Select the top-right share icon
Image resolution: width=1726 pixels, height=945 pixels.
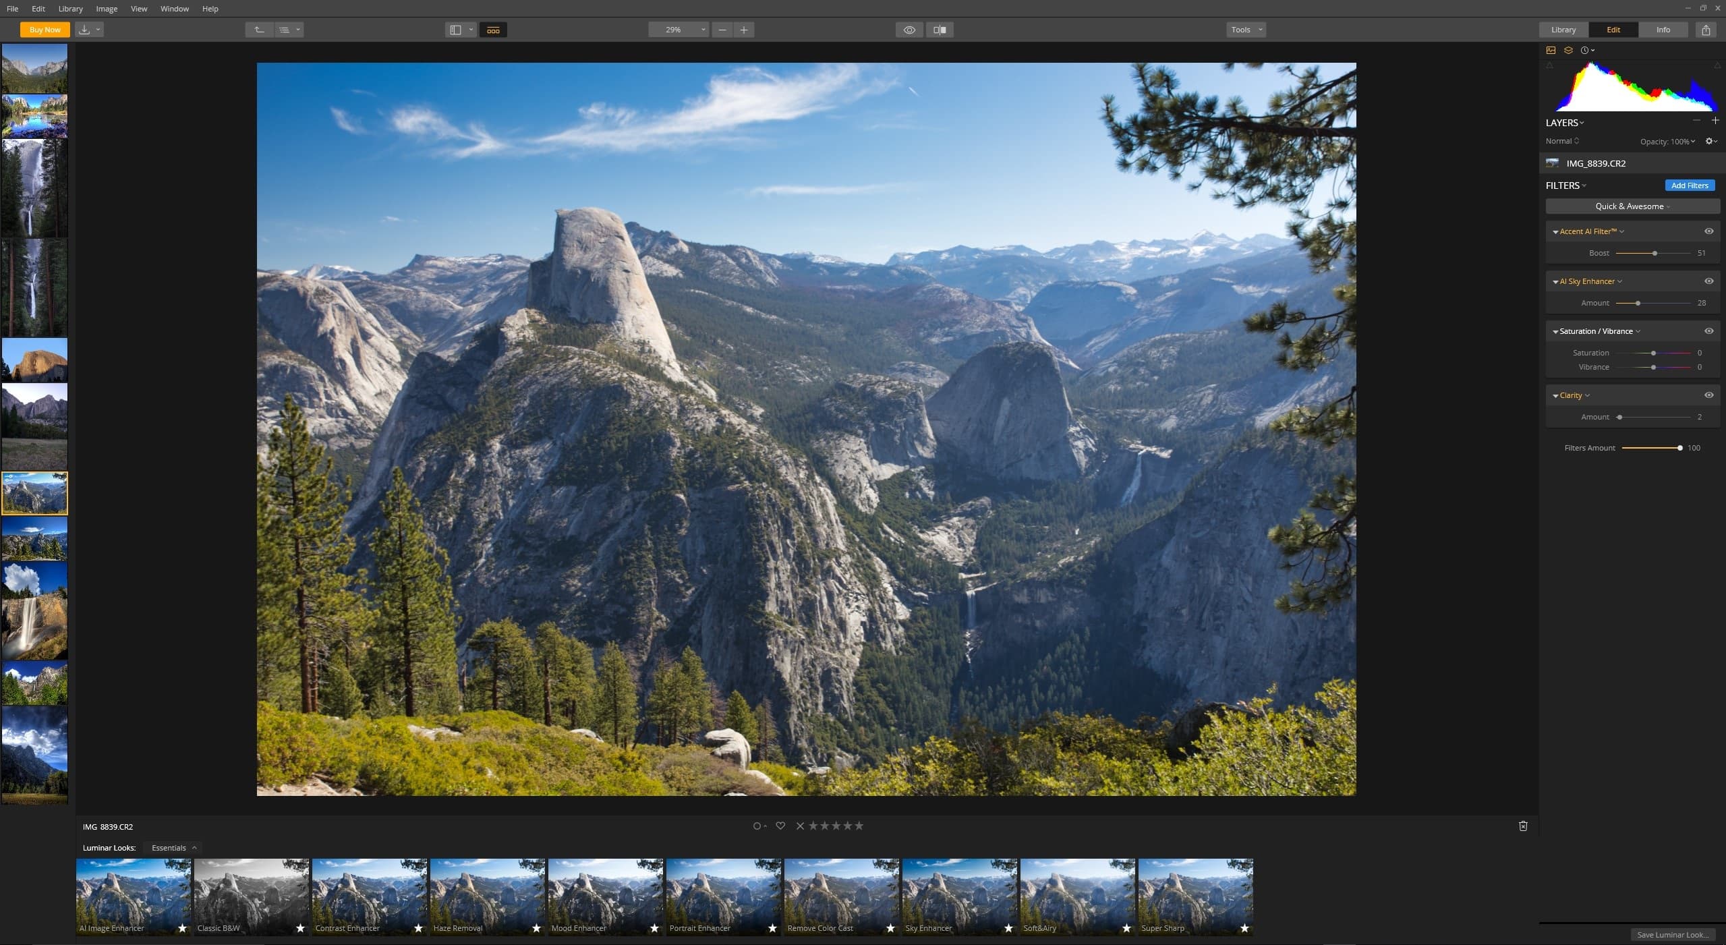click(x=1705, y=29)
